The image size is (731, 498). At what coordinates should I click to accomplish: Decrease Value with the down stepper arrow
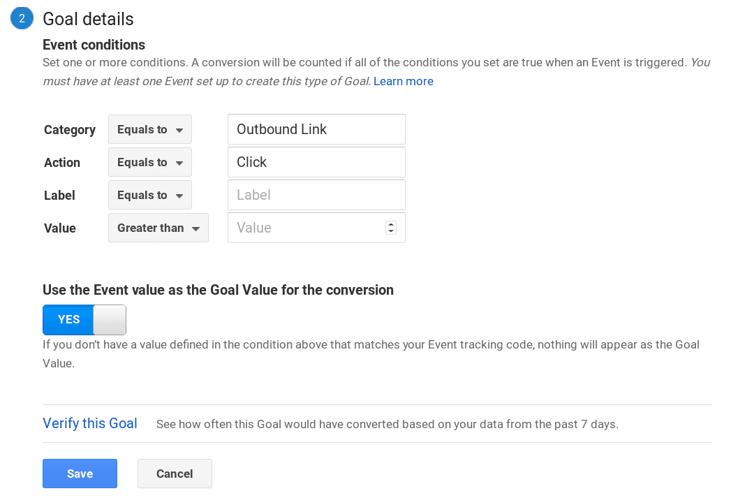(391, 231)
